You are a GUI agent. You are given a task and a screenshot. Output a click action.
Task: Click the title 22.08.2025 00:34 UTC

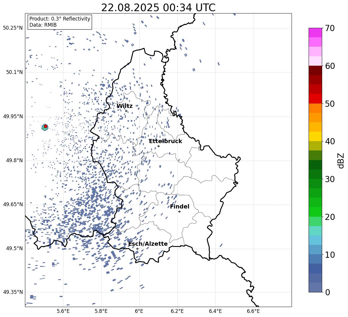[158, 8]
